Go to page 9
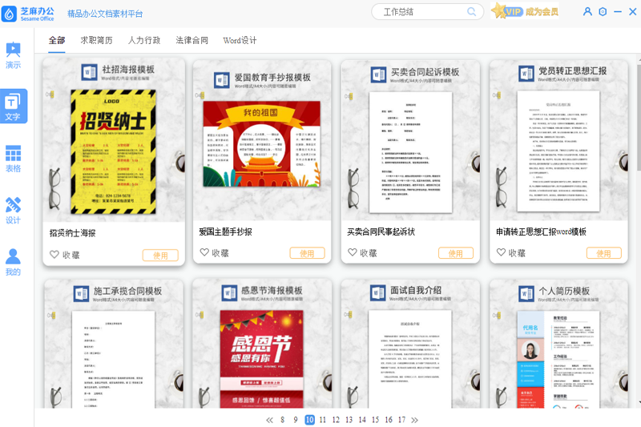Image resolution: width=641 pixels, height=427 pixels. tap(296, 420)
